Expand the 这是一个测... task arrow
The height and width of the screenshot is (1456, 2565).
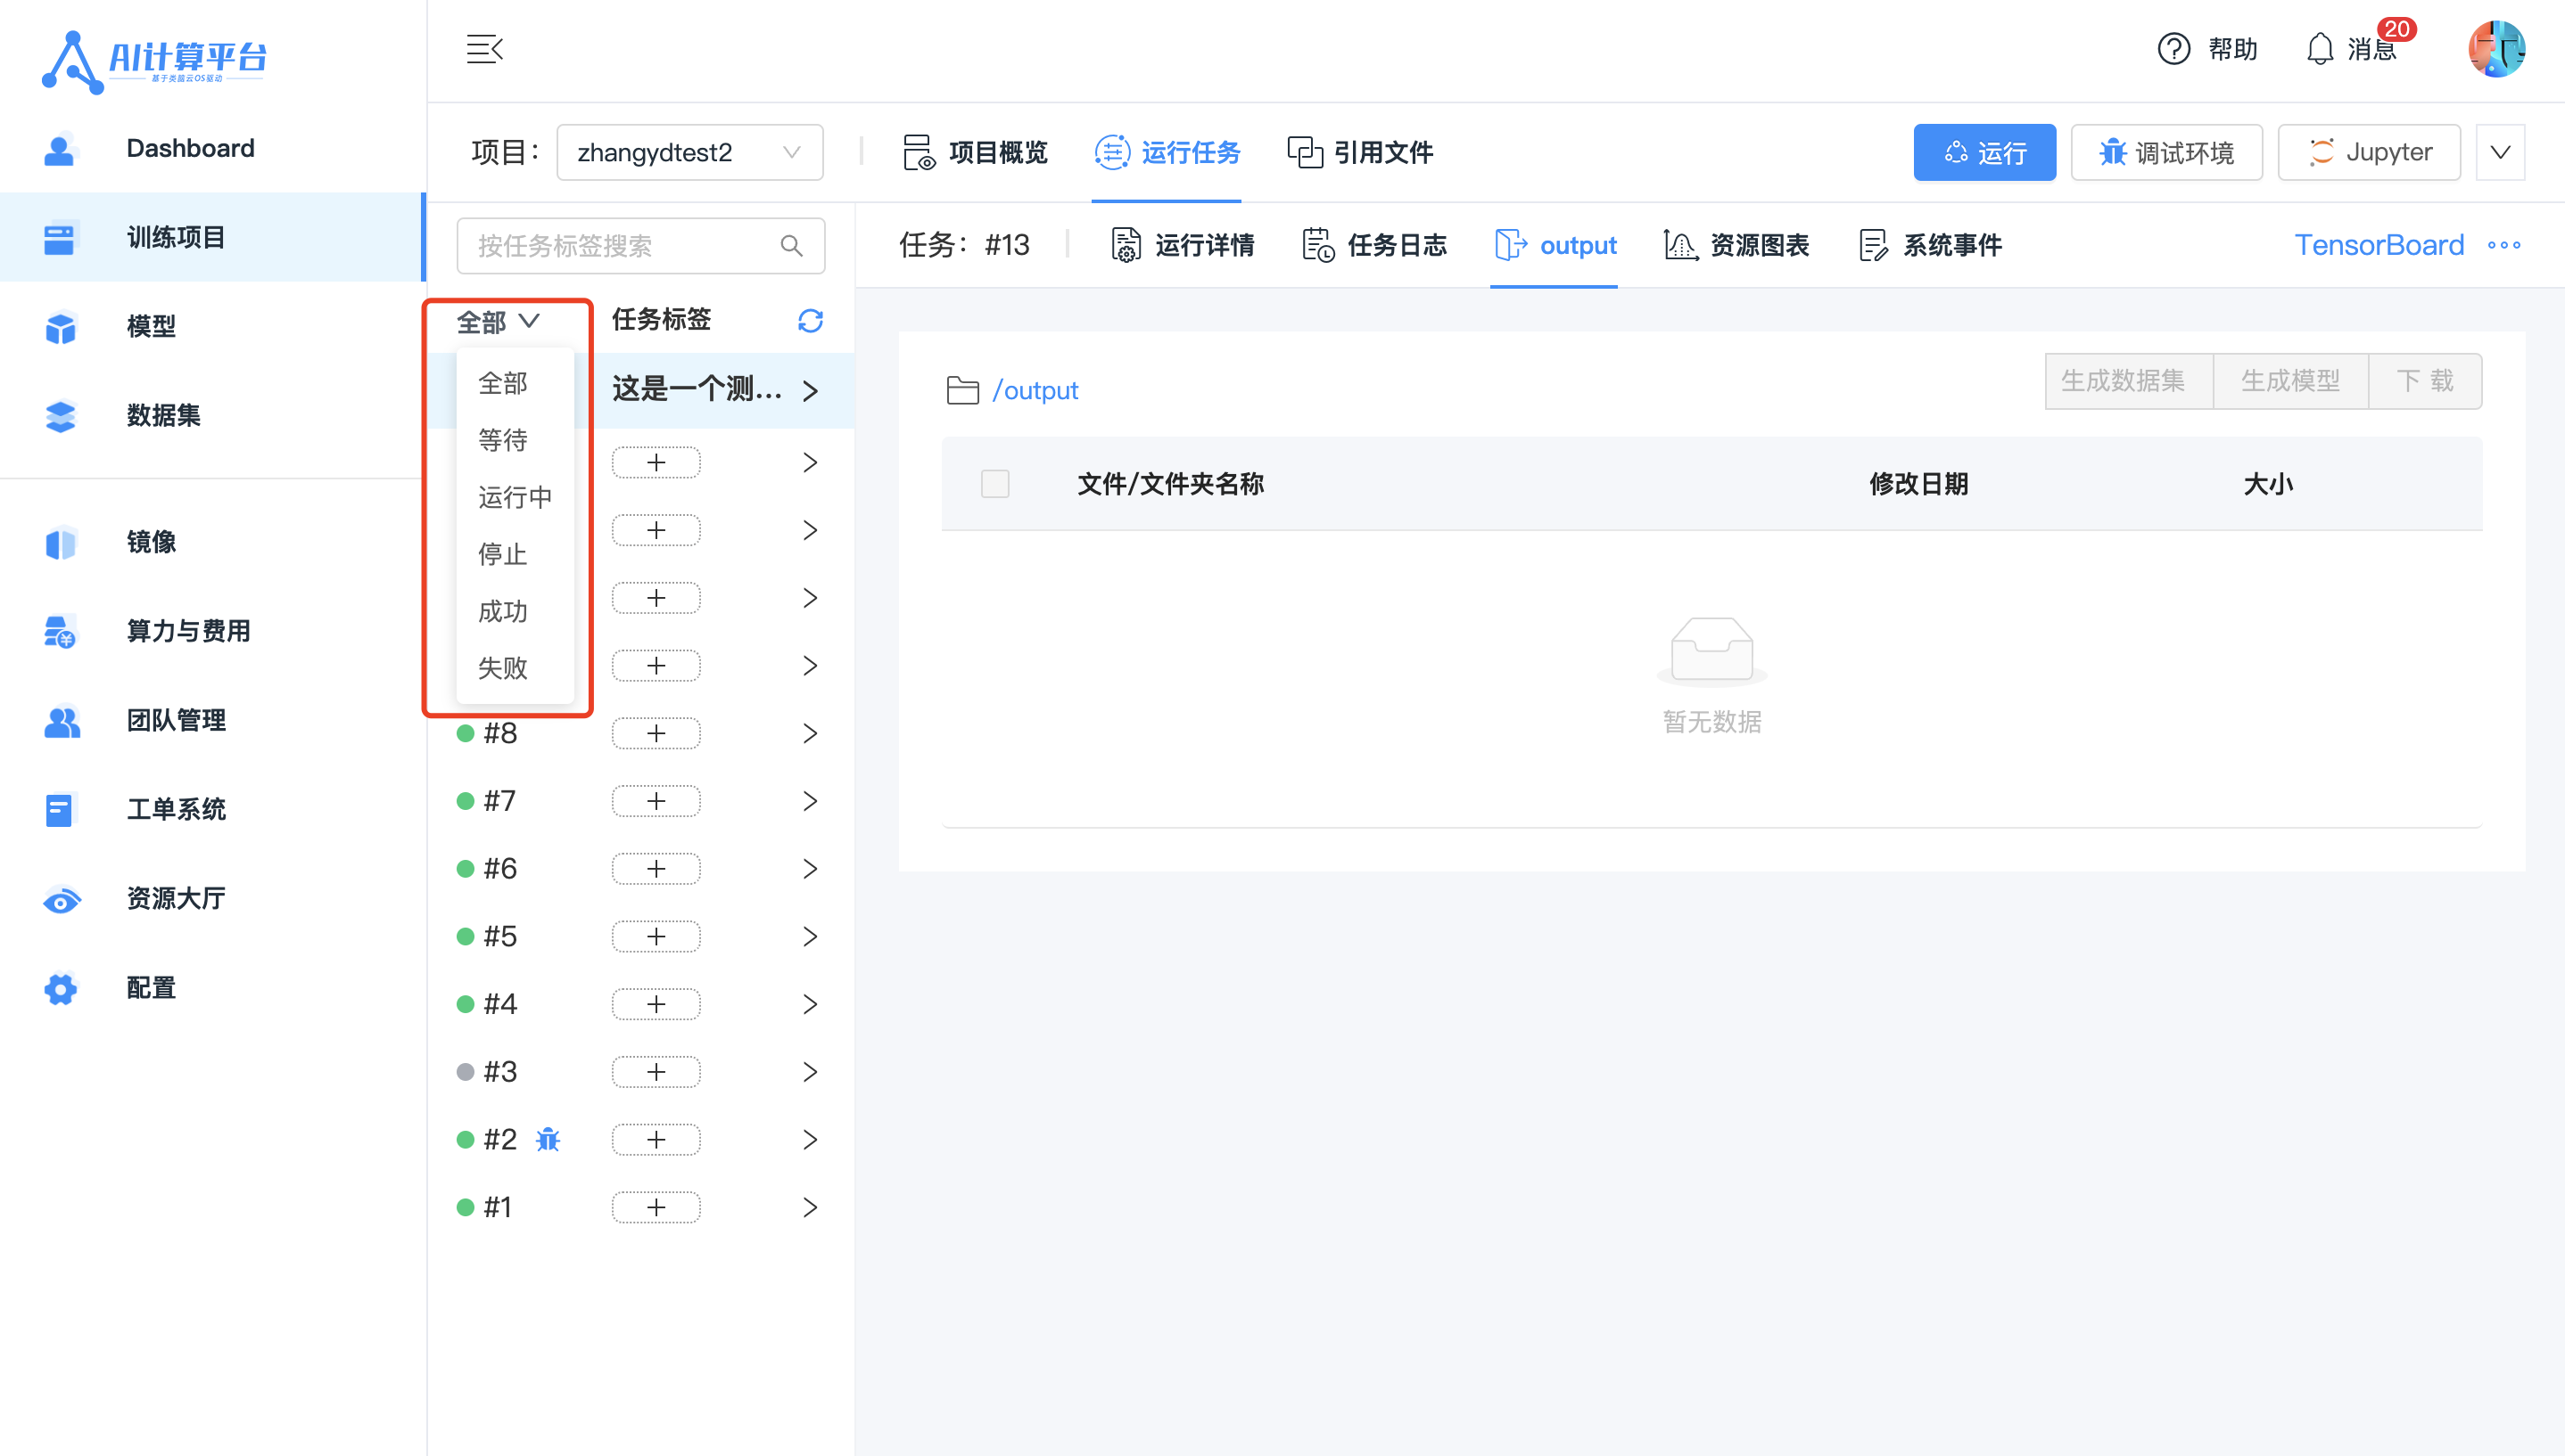pos(810,390)
